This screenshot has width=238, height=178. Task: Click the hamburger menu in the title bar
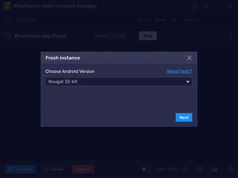pos(206,6)
